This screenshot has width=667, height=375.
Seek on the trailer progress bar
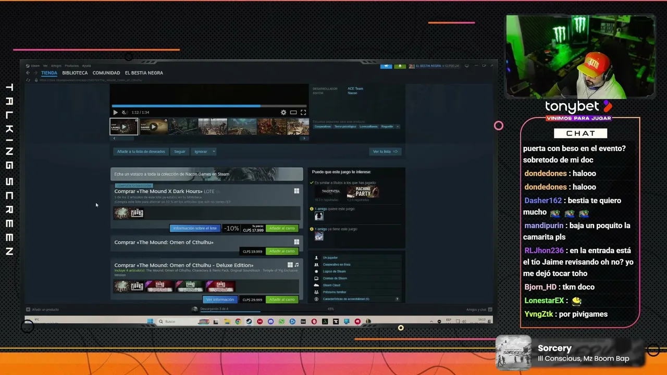point(209,106)
